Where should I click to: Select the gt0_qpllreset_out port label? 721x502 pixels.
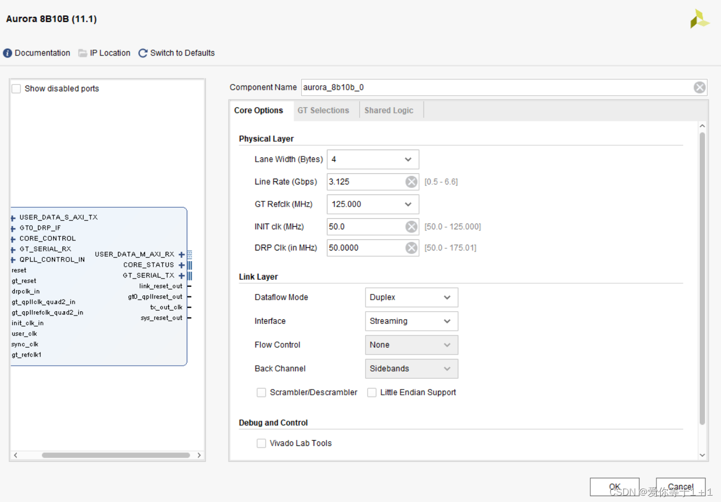point(155,297)
